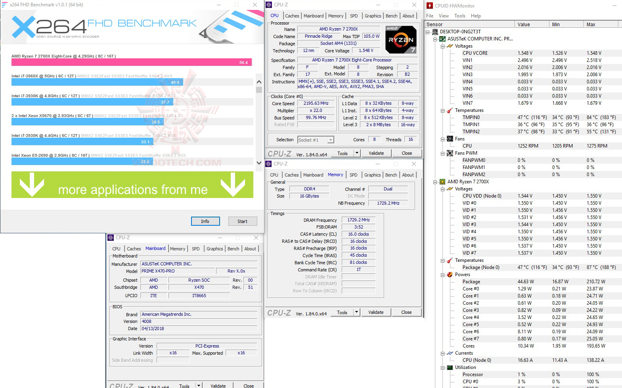Viewport: 622px width, 388px height.
Task: Click the benchmark list scroll up arrow
Action: point(259,82)
